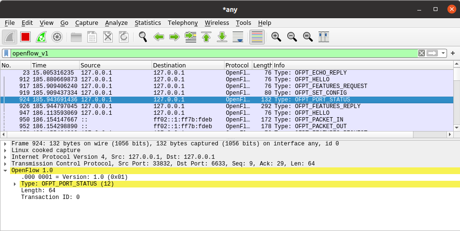Sort packets by the No. column header
This screenshot has height=231, width=460.
click(15, 65)
